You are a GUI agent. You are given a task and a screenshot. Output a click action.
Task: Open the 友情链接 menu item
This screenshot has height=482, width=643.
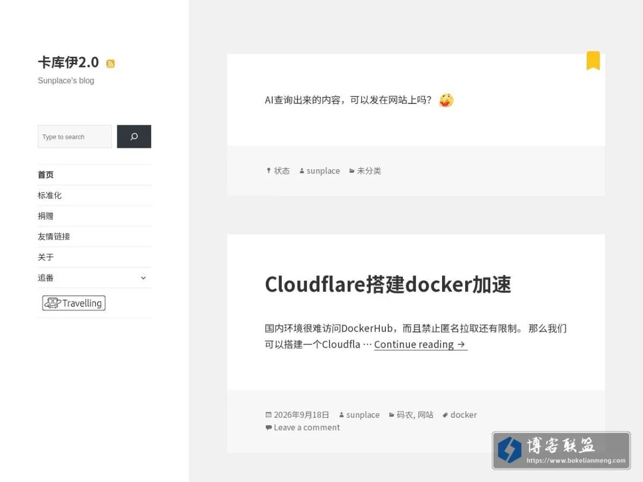tap(54, 237)
